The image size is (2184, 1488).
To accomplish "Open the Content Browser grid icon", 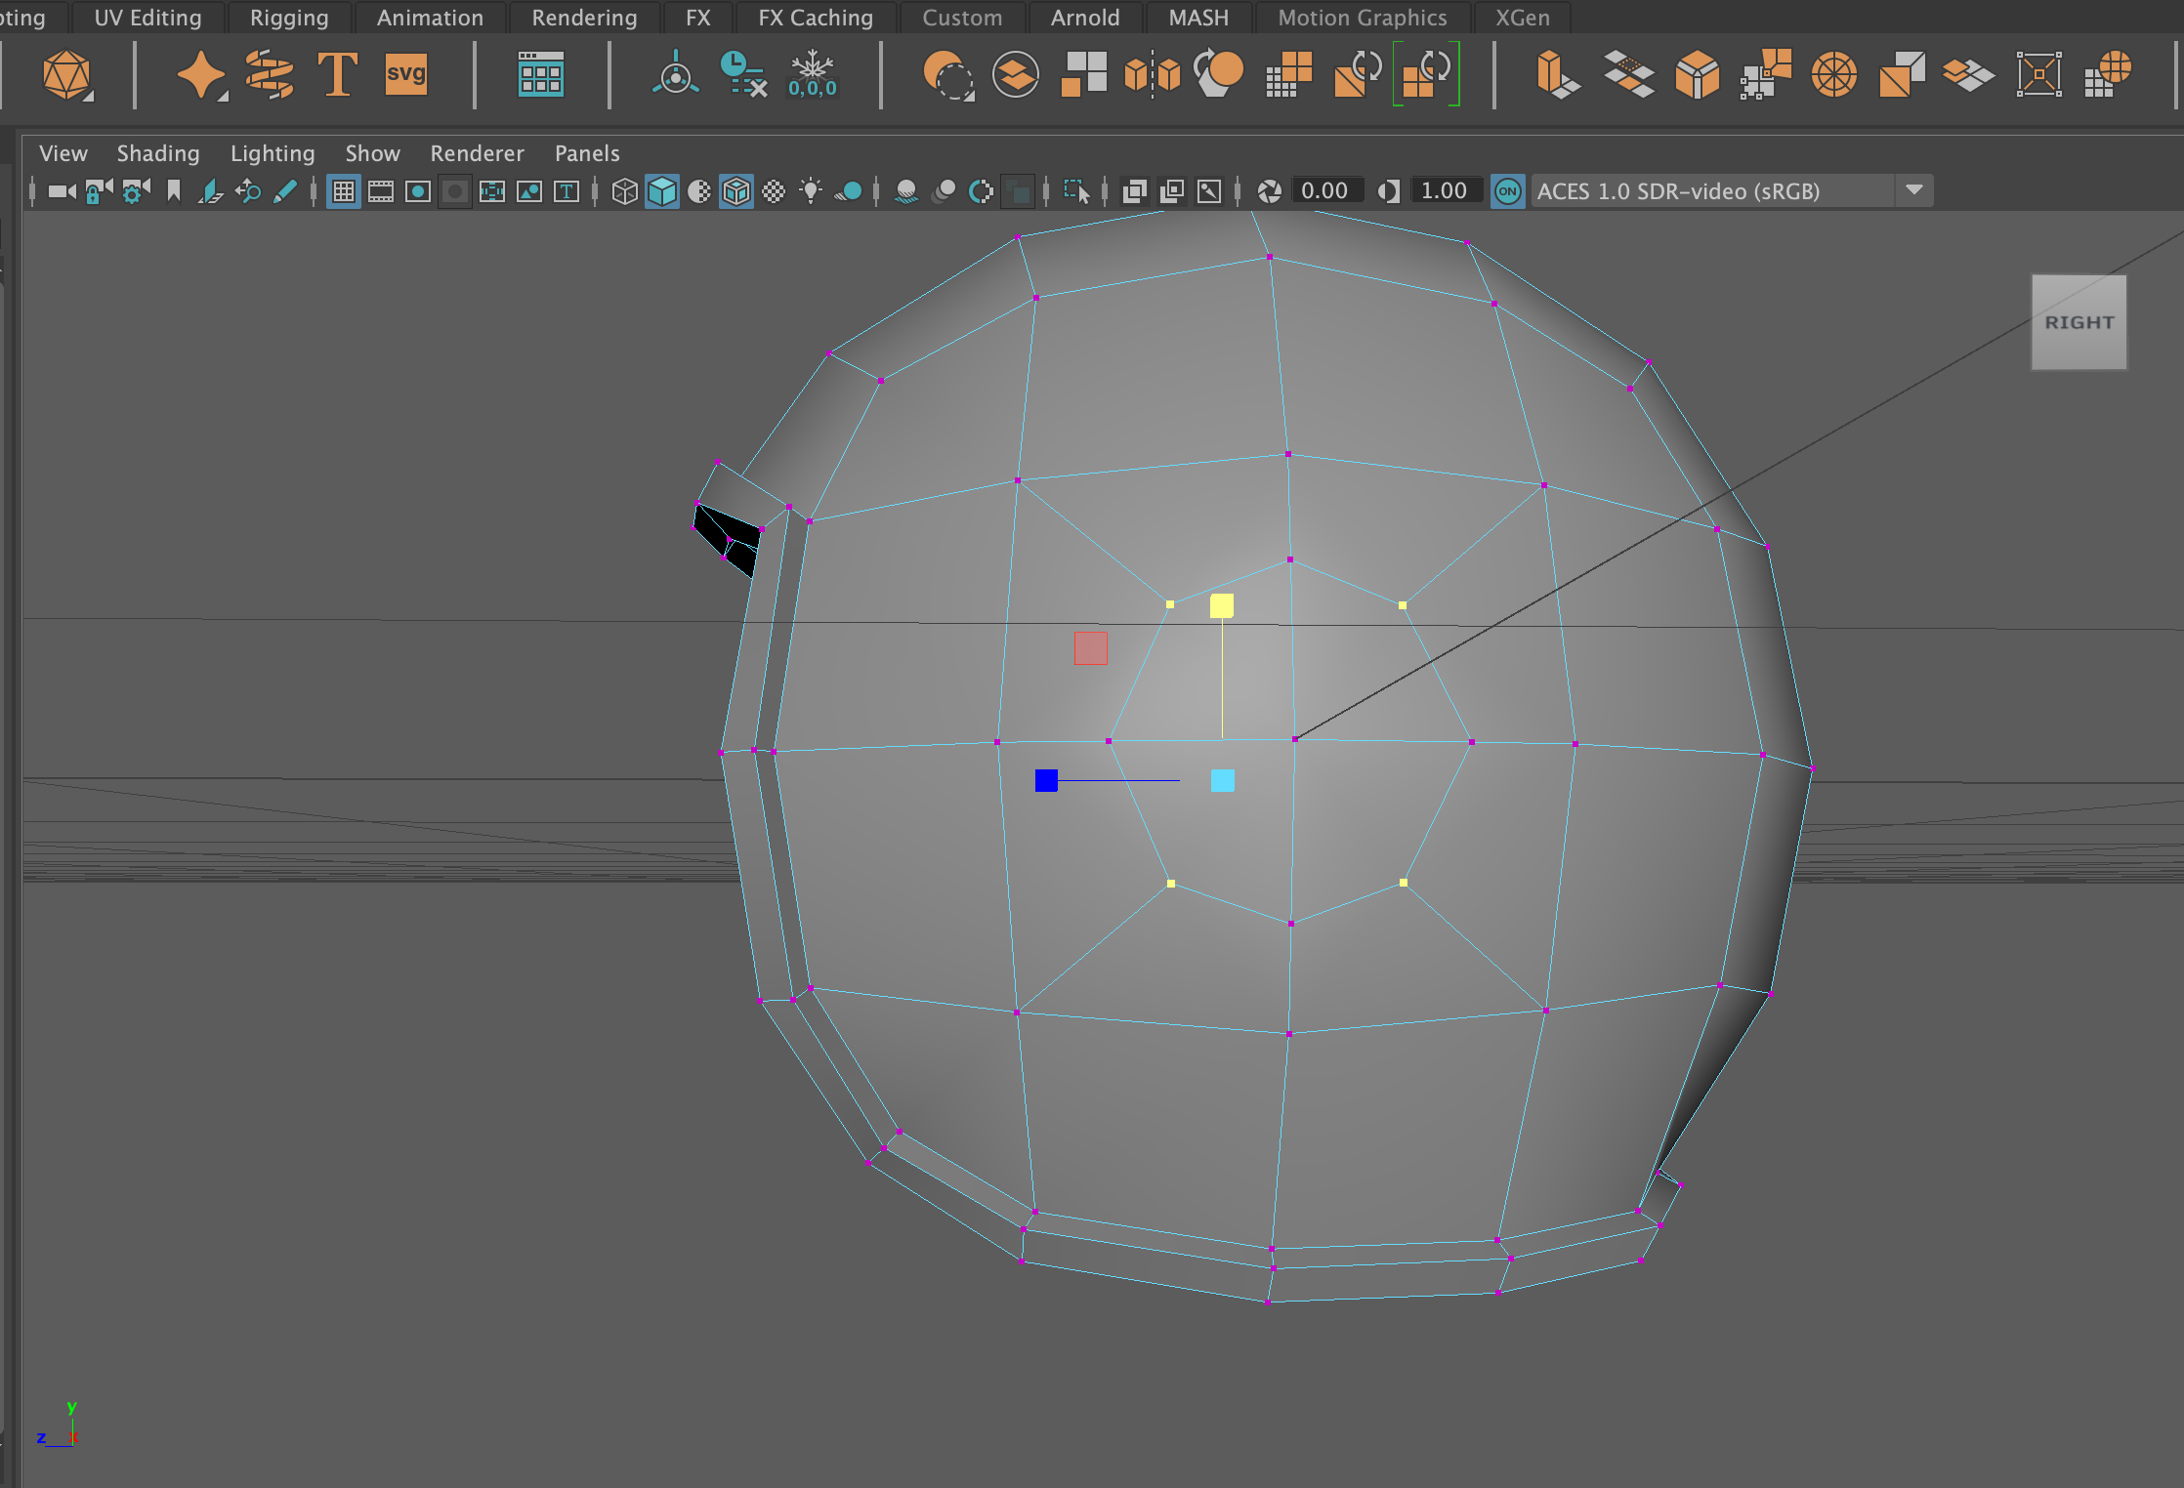I will point(540,75).
